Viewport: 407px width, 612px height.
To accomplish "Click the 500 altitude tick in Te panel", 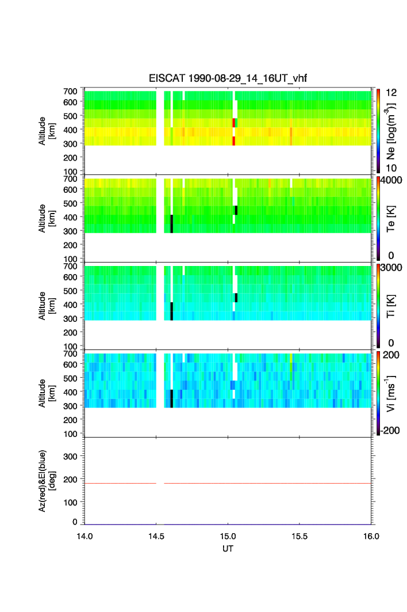I will pyautogui.click(x=71, y=203).
